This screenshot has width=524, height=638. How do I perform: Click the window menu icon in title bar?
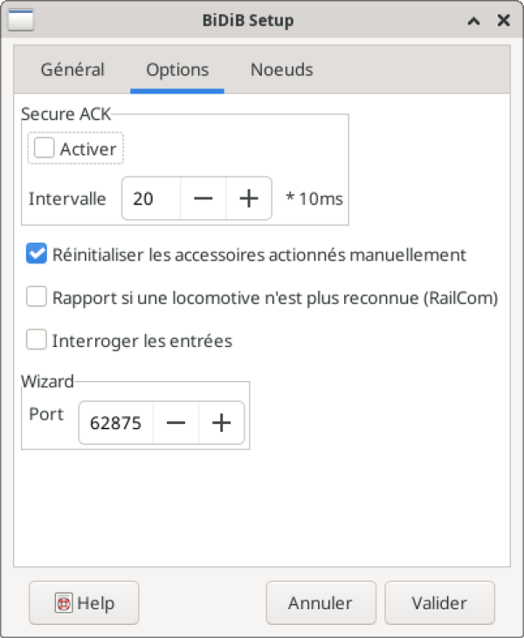19,19
